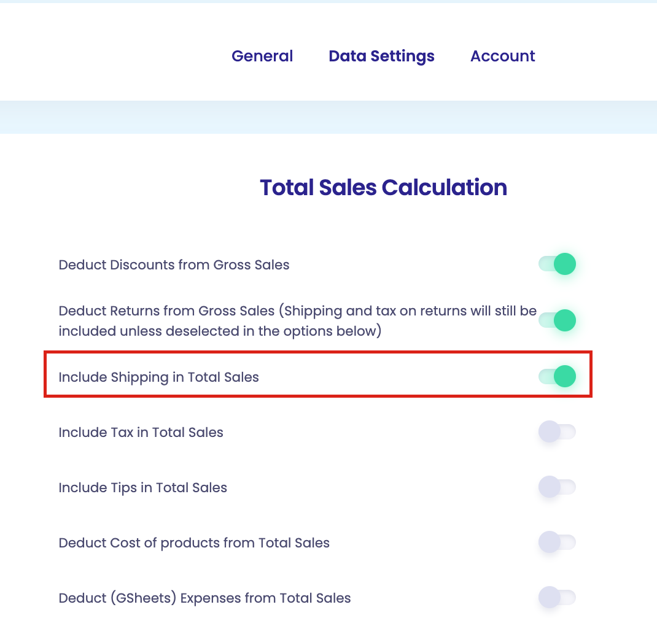This screenshot has width=657, height=626.
Task: Click the Include Tax in Total Sales label
Action: [141, 432]
